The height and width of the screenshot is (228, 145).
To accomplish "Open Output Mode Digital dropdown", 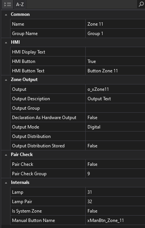I will click(x=115, y=127).
